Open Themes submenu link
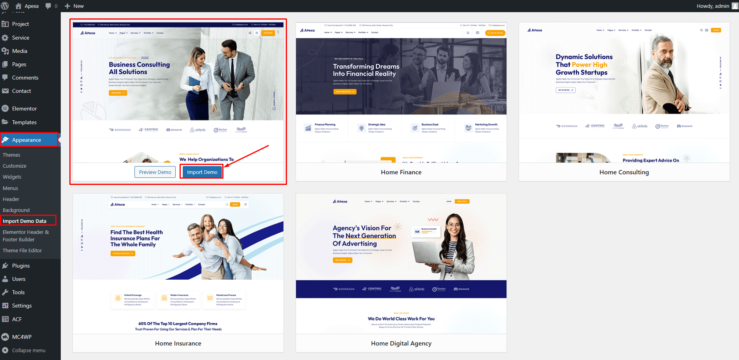Viewport: 739px width, 360px height. (x=11, y=155)
